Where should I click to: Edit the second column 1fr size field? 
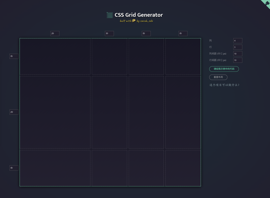click(x=109, y=33)
